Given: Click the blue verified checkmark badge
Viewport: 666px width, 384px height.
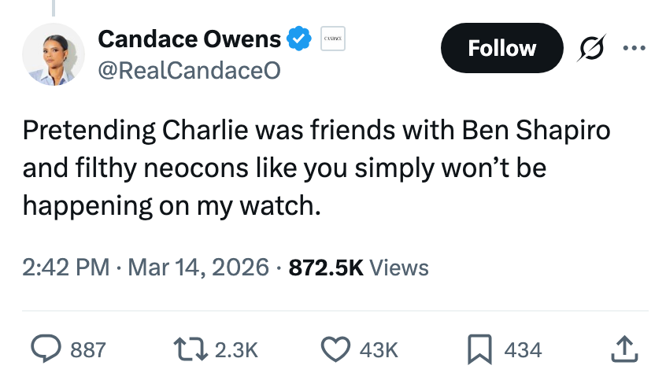Looking at the screenshot, I should pyautogui.click(x=298, y=38).
